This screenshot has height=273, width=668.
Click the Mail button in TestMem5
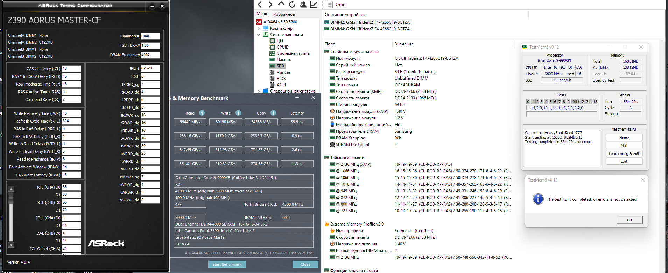click(x=624, y=146)
